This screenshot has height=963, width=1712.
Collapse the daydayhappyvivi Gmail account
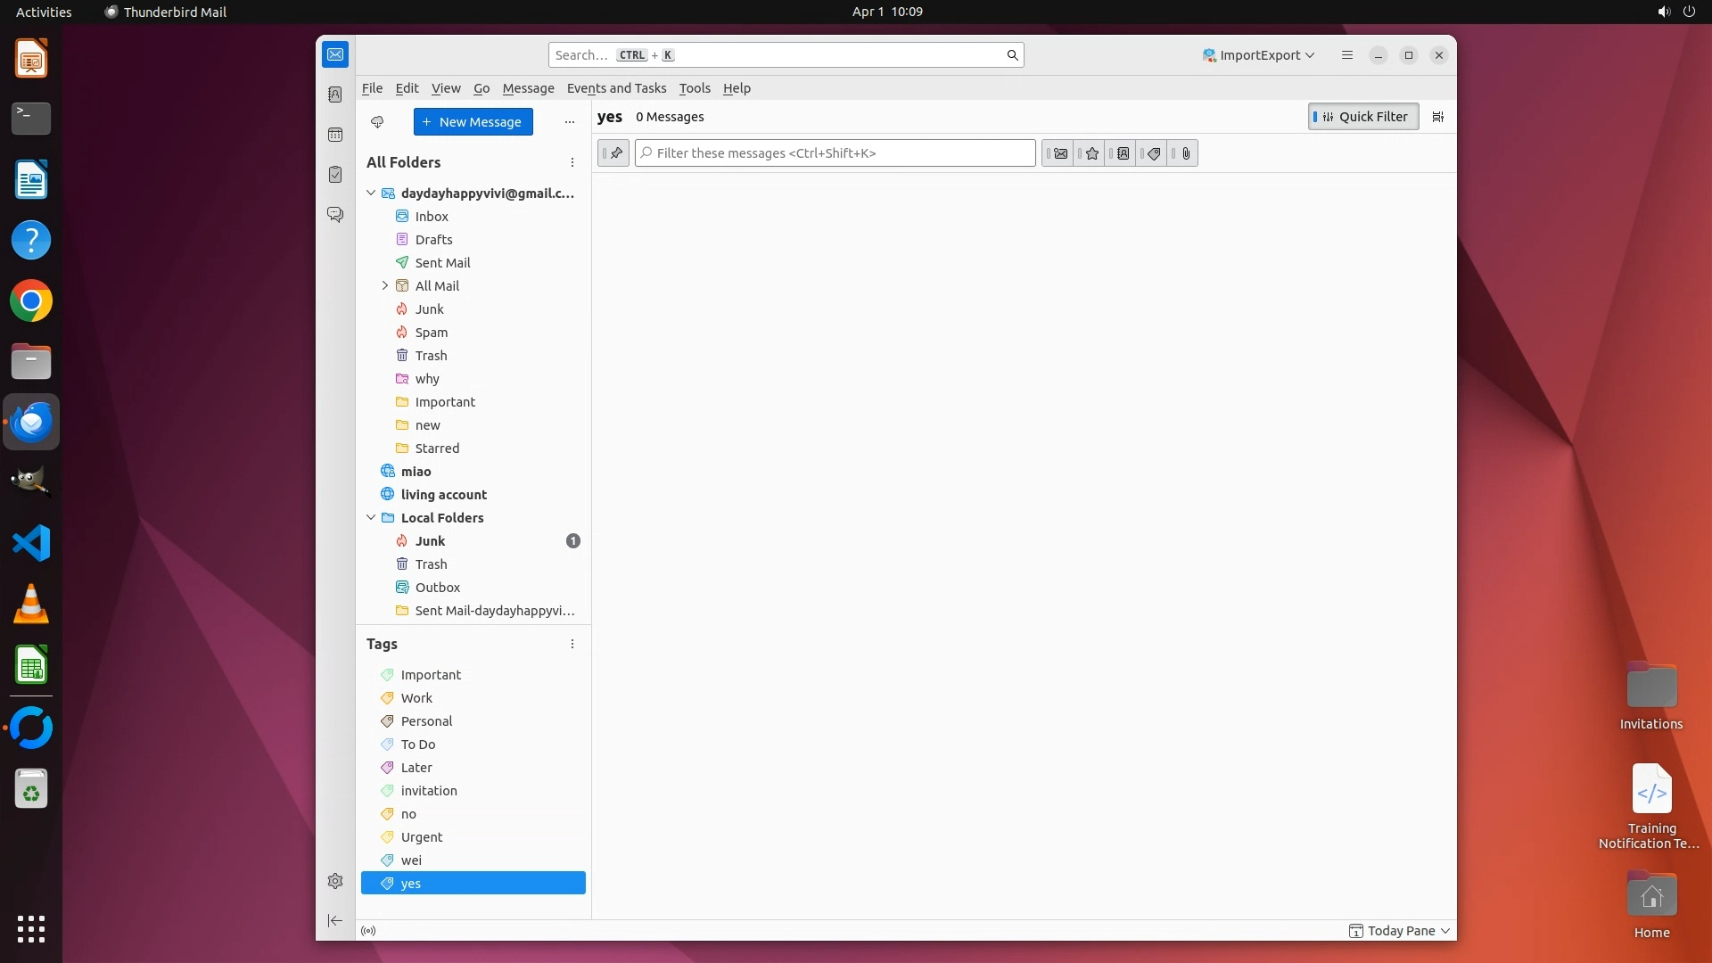(371, 193)
